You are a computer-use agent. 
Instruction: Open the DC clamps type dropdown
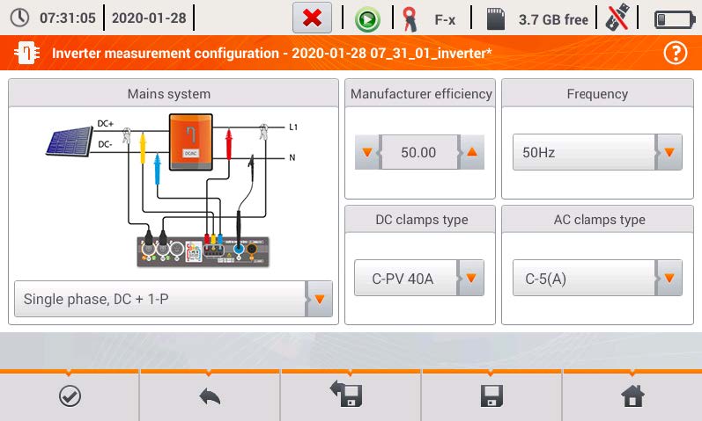(x=470, y=279)
